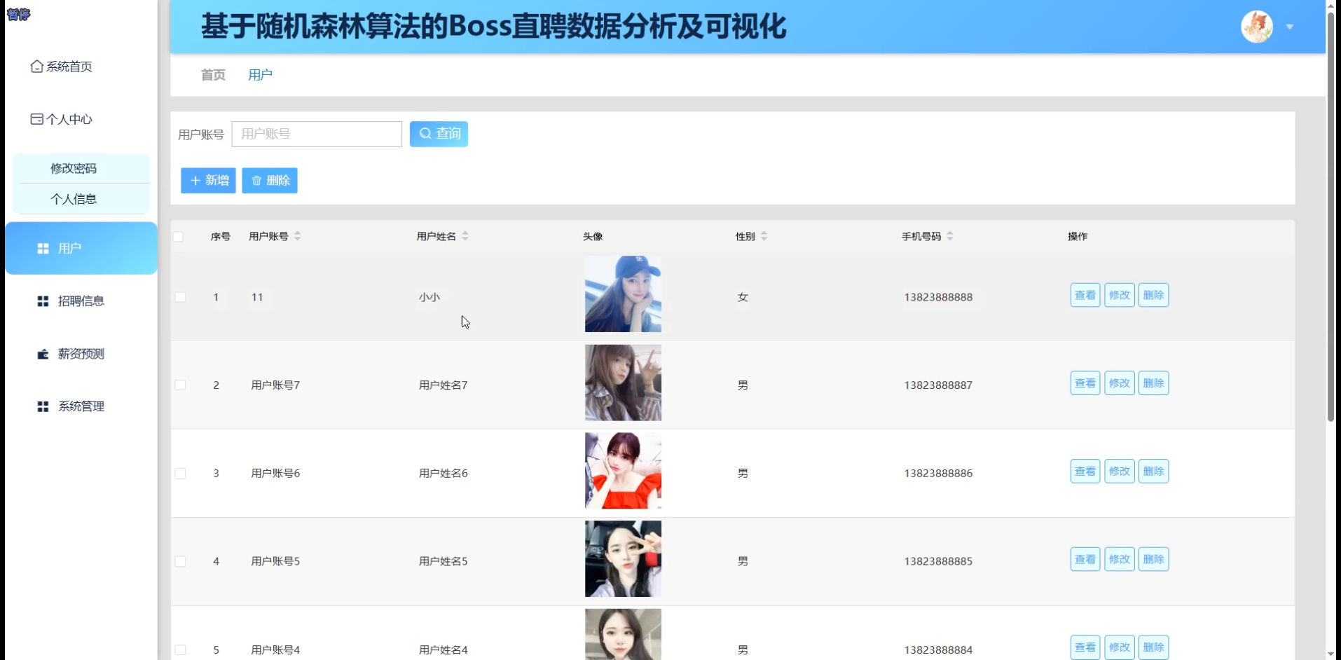1341x660 pixels.
Task: Sort the 性别 column ascending
Action: pyautogui.click(x=765, y=236)
